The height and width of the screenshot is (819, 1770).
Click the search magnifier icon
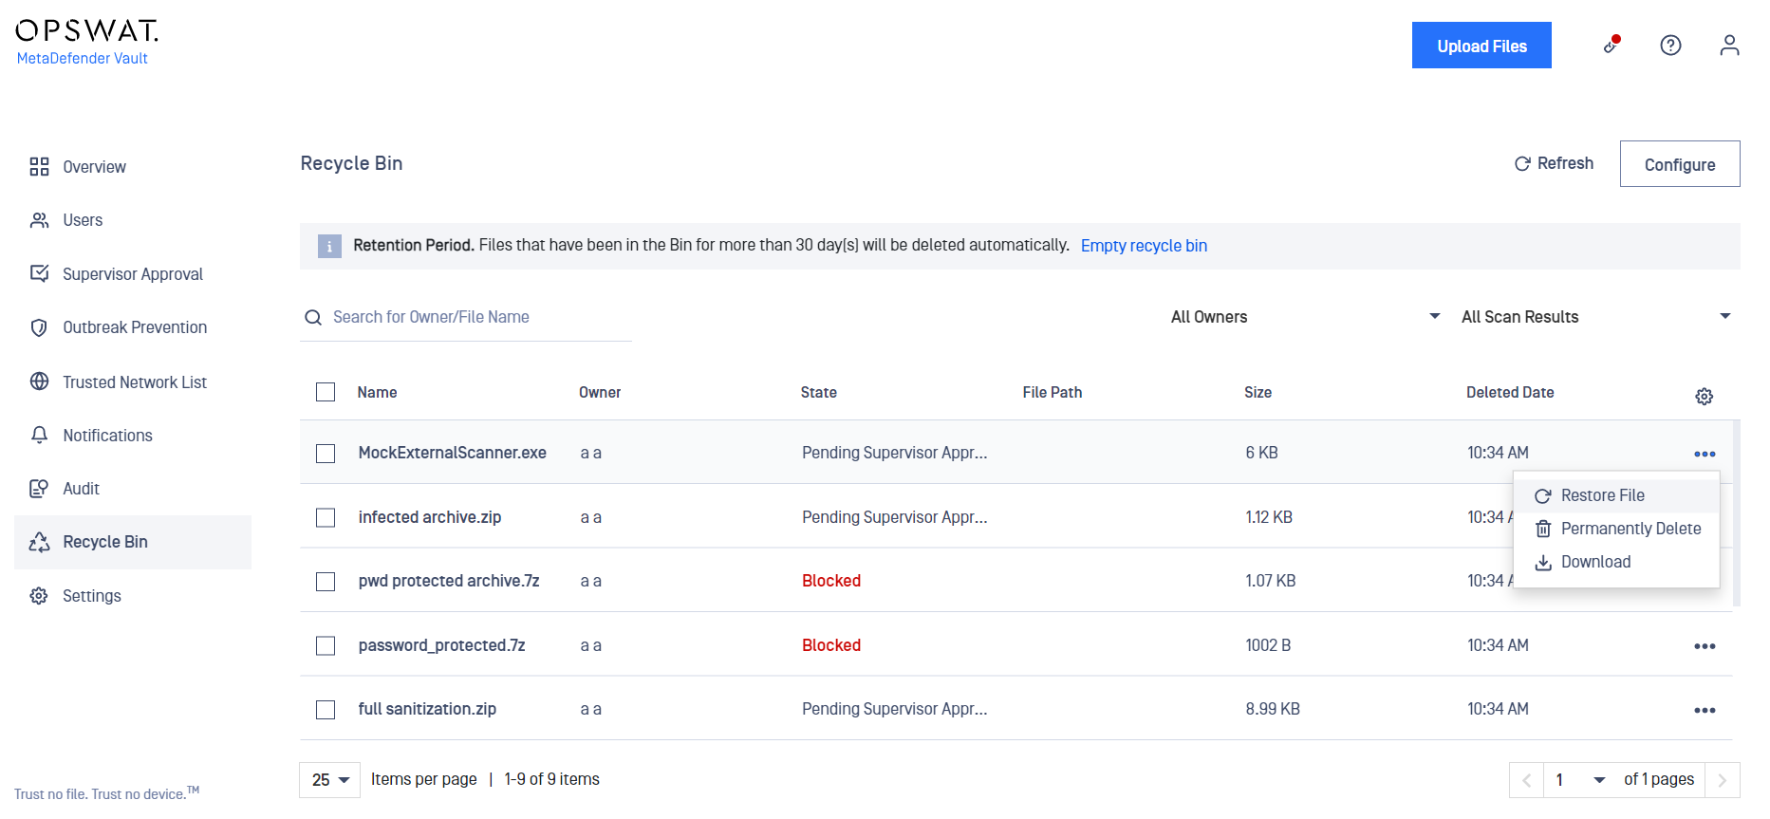pyautogui.click(x=313, y=317)
